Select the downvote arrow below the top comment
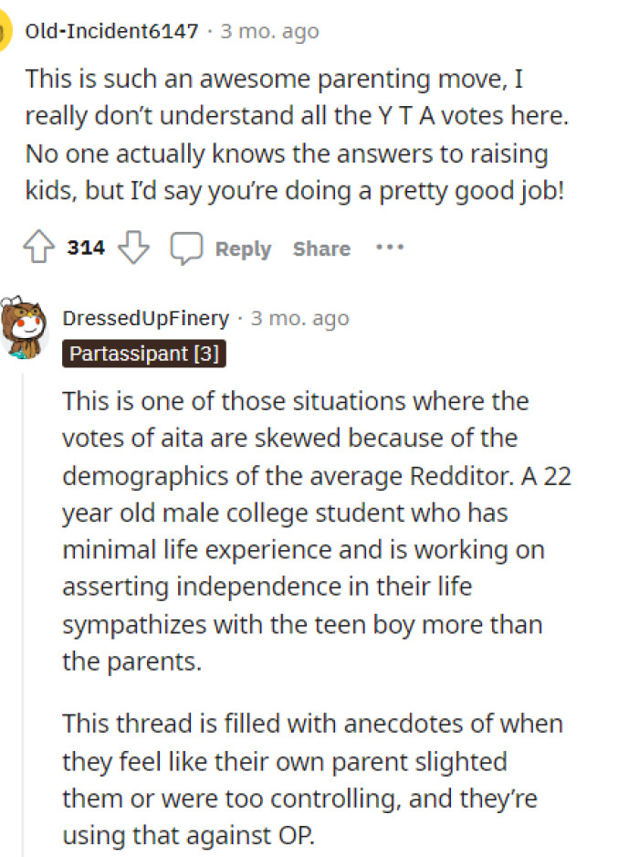This screenshot has height=857, width=639. (x=134, y=247)
